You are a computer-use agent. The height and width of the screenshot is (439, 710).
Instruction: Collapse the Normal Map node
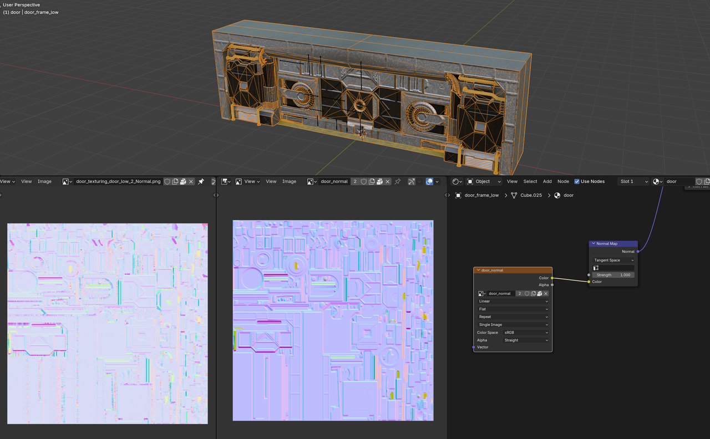pyautogui.click(x=594, y=243)
